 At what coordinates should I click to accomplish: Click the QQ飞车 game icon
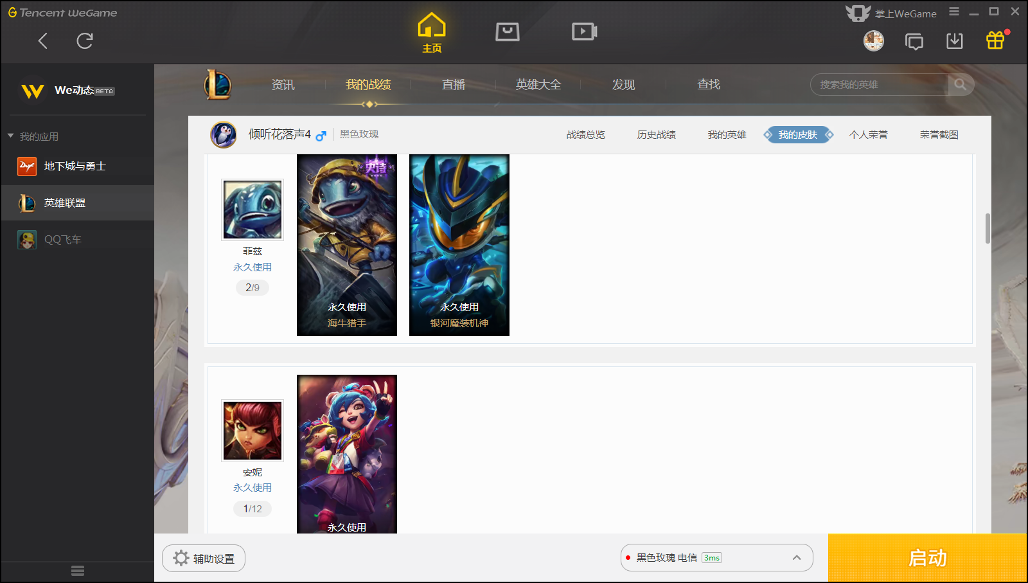pos(27,240)
